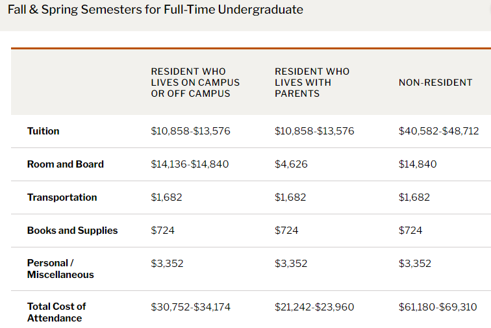Select non-resident tuition $40,582-$48,712
This screenshot has width=491, height=328.
438,131
